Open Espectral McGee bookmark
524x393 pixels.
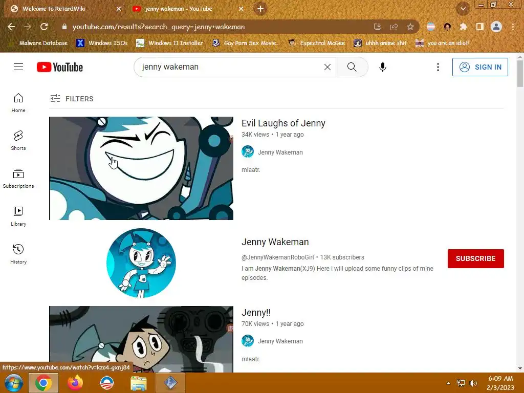(316, 43)
